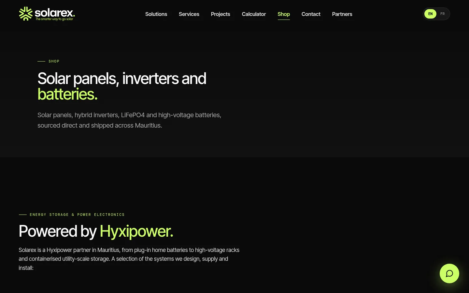469x293 pixels.
Task: Click the 'sourced direct and shipped across Mauritius.' line
Action: (x=100, y=125)
